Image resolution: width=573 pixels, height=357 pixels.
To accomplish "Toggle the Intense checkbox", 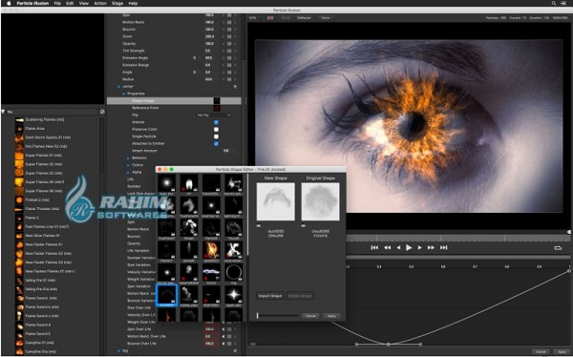I will [216, 122].
